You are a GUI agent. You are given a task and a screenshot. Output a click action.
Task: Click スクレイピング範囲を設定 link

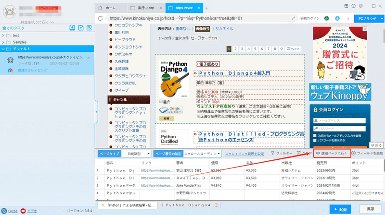244,154
